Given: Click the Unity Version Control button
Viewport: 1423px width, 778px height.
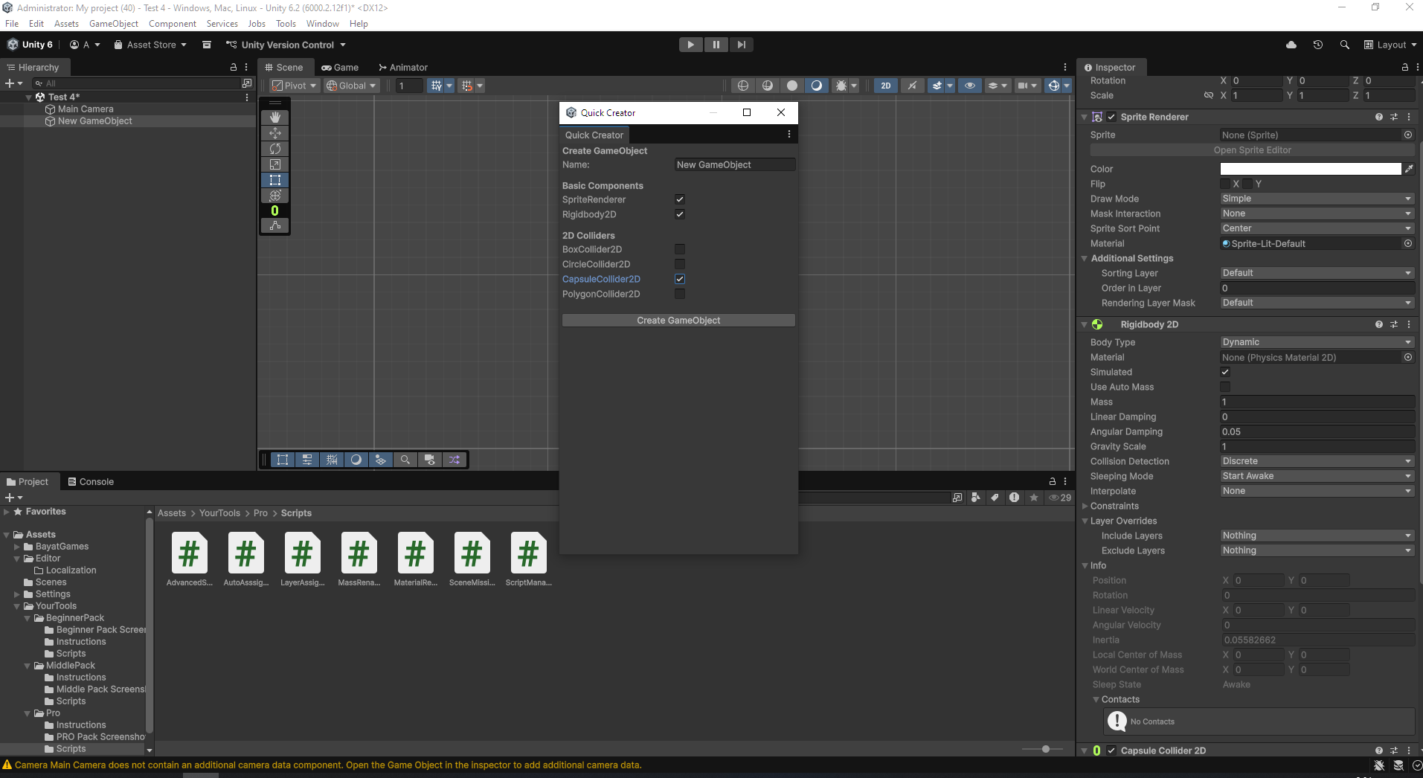Looking at the screenshot, I should tap(286, 45).
